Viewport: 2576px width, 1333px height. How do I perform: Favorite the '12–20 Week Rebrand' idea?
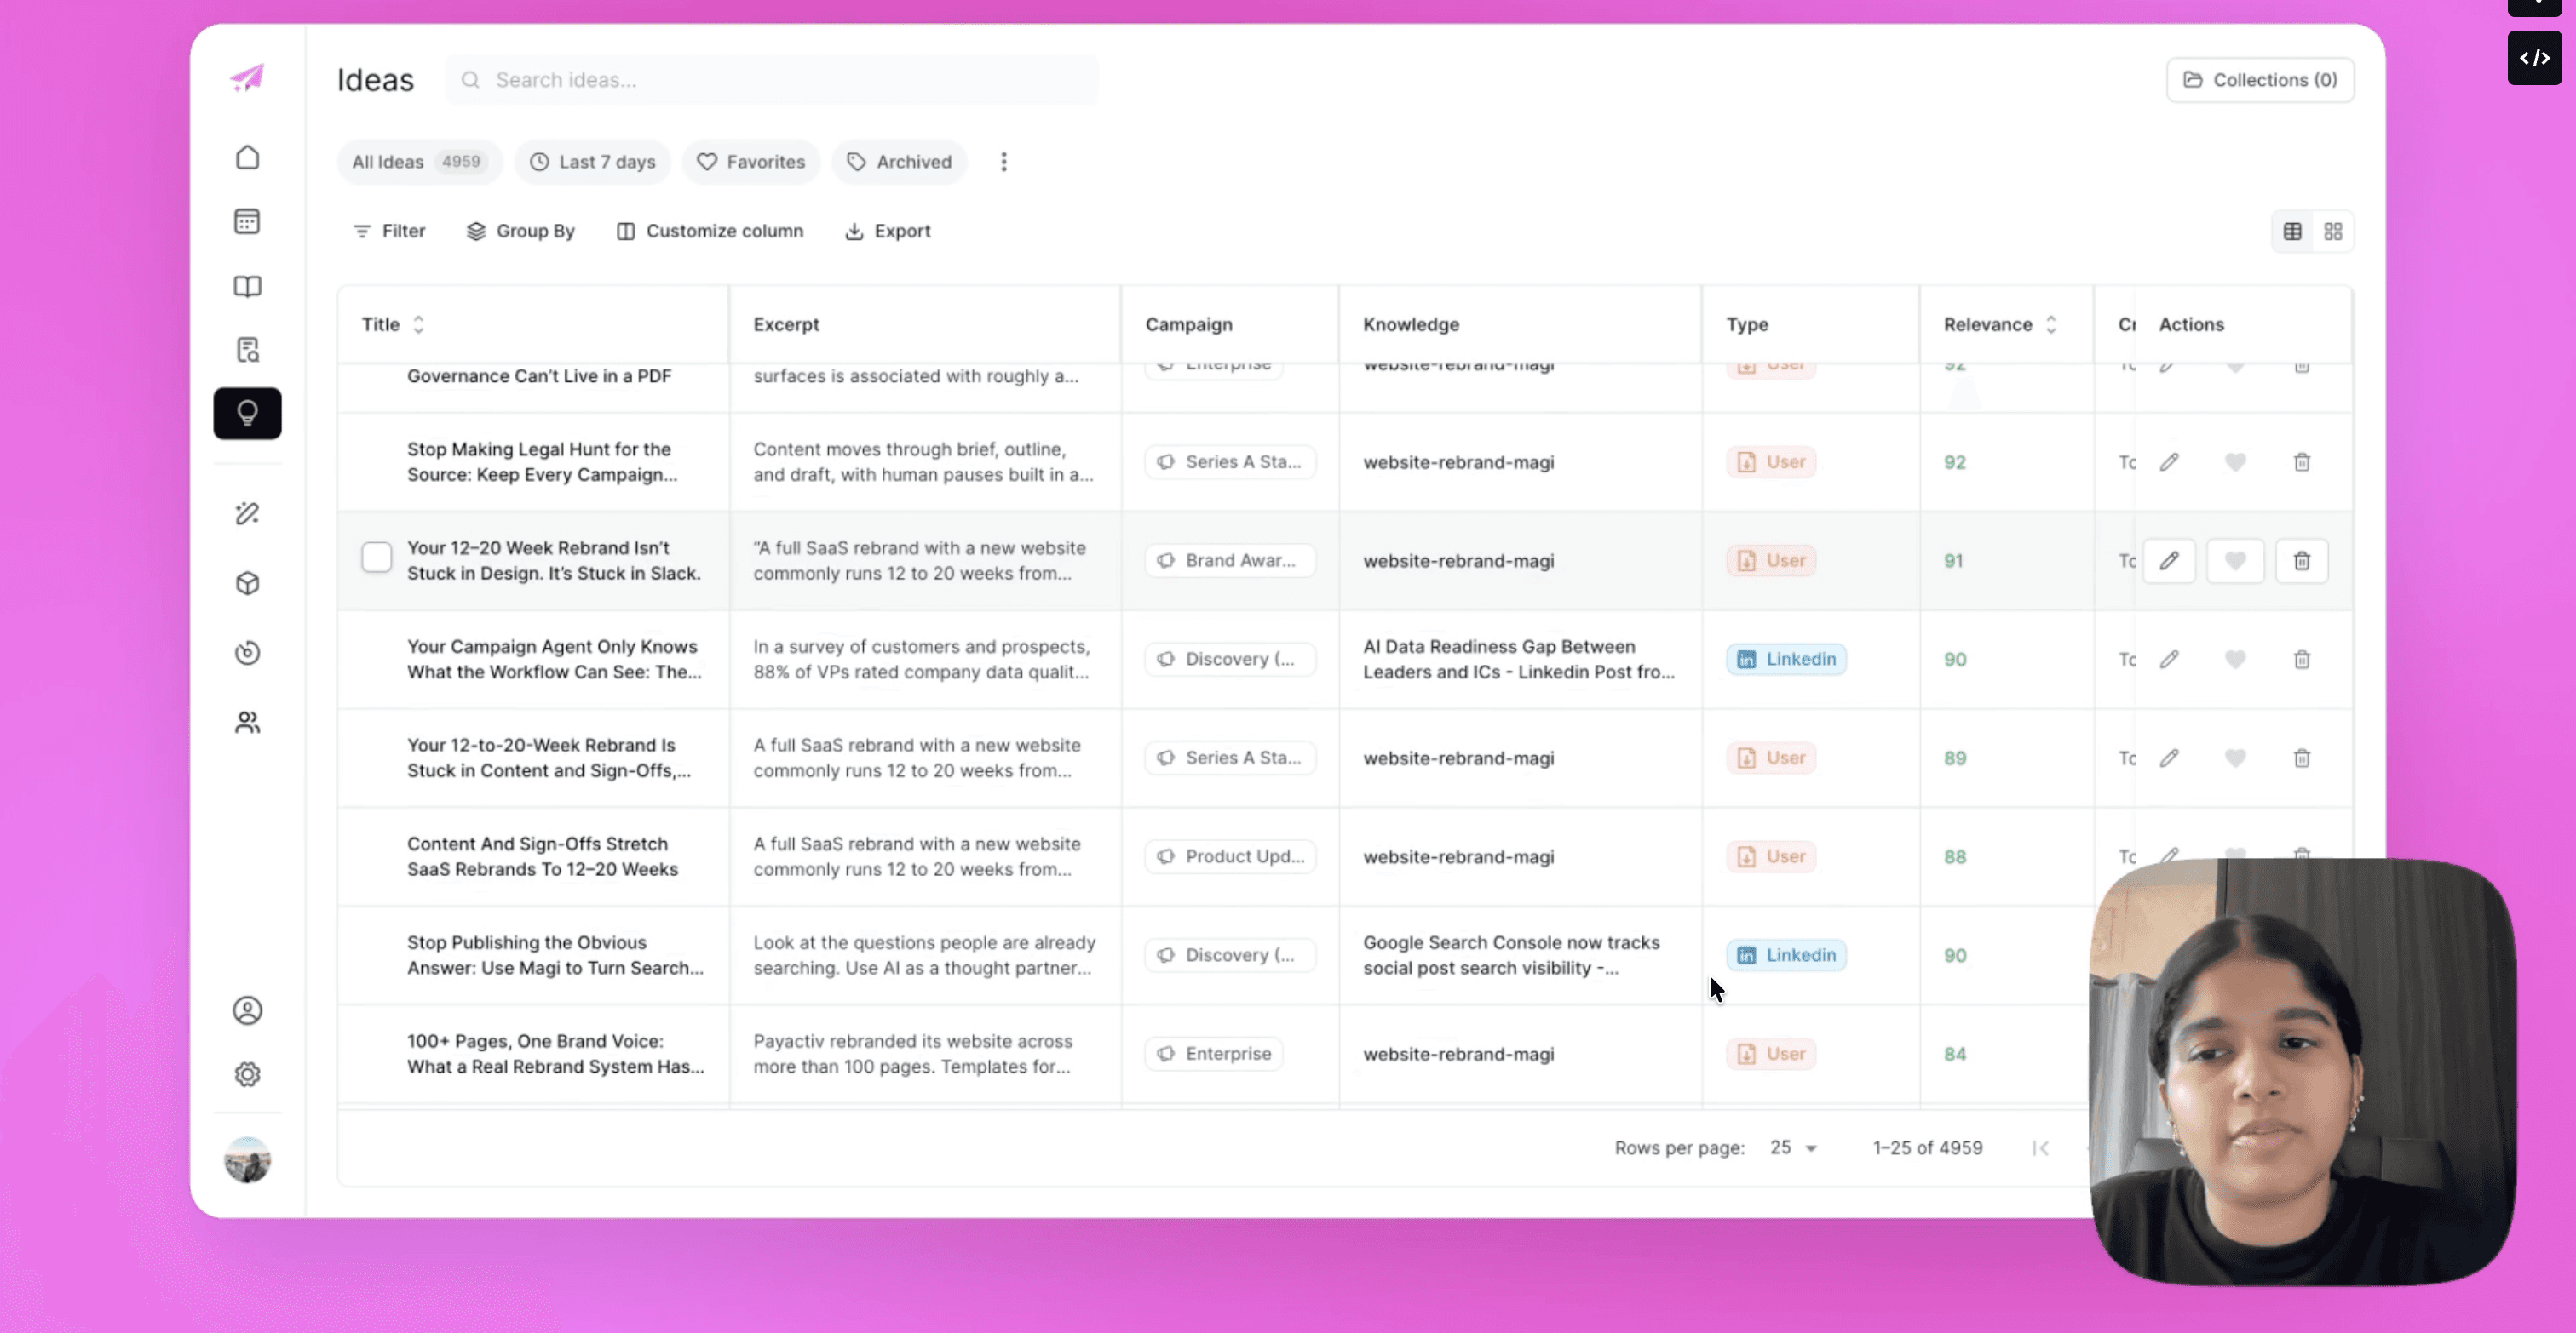pos(2235,561)
